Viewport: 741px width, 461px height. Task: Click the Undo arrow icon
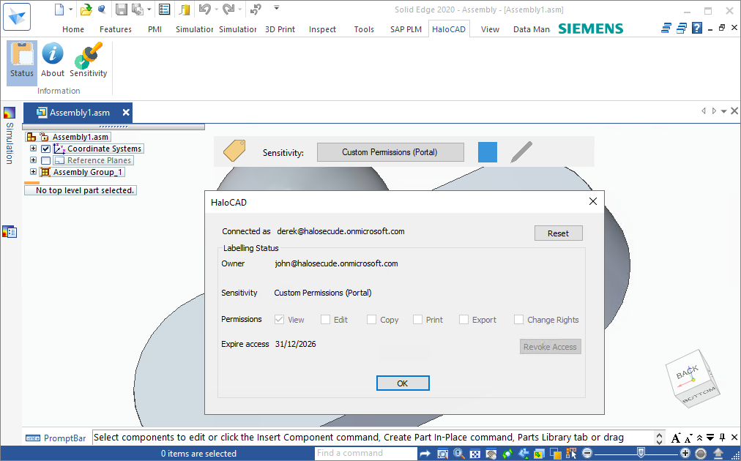pyautogui.click(x=204, y=10)
